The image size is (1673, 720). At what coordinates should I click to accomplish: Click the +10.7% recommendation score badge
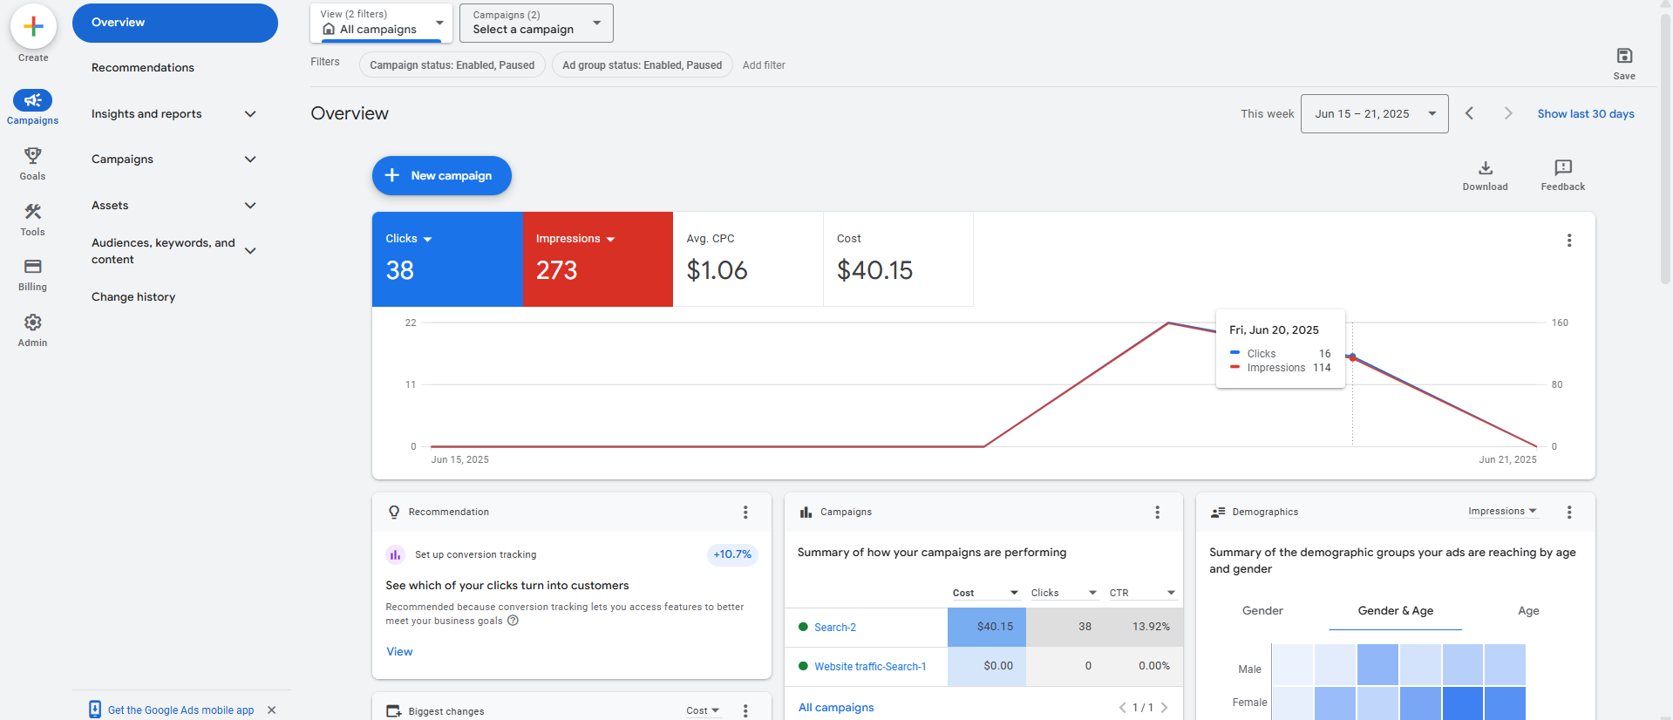pos(732,555)
